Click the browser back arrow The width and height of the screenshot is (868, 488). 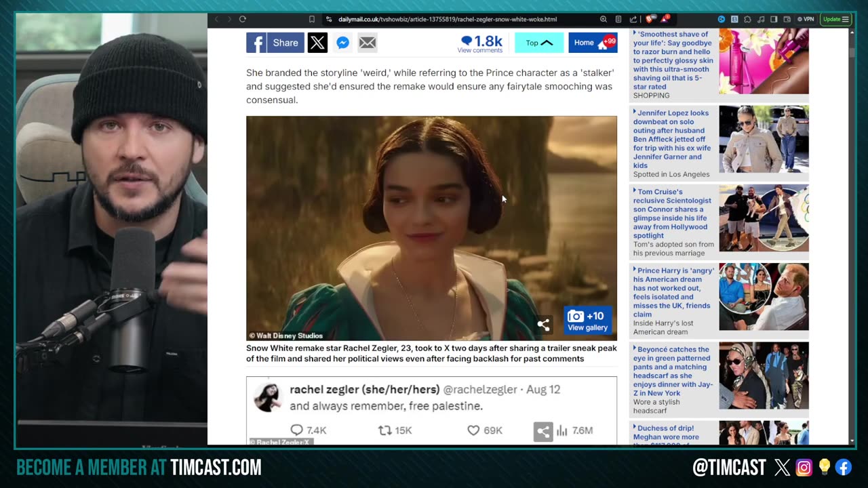point(217,20)
